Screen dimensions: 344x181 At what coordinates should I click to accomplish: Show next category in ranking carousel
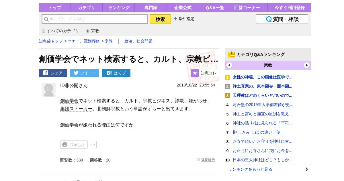[307, 65]
